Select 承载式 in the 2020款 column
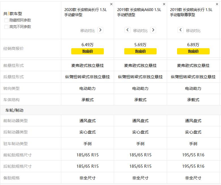Screen dimensions: 221x185 (x=88, y=100)
